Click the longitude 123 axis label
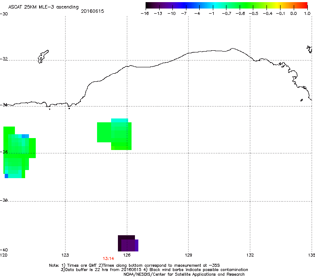The height and width of the screenshot is (277, 315). point(65,255)
